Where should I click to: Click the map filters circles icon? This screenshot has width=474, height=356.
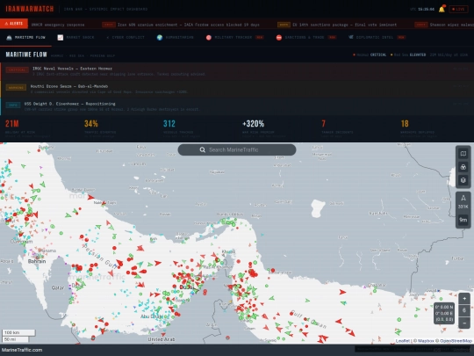coord(463,167)
